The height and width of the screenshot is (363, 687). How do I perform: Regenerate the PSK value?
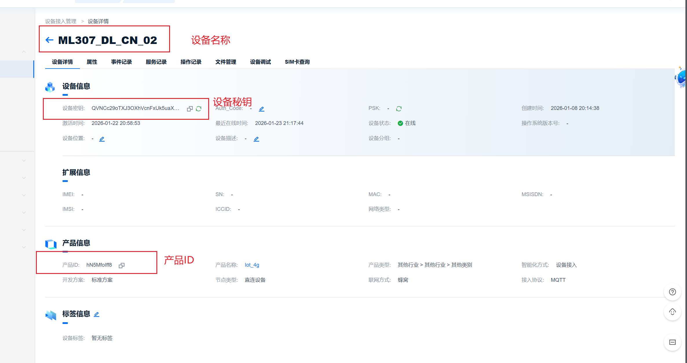coord(399,108)
